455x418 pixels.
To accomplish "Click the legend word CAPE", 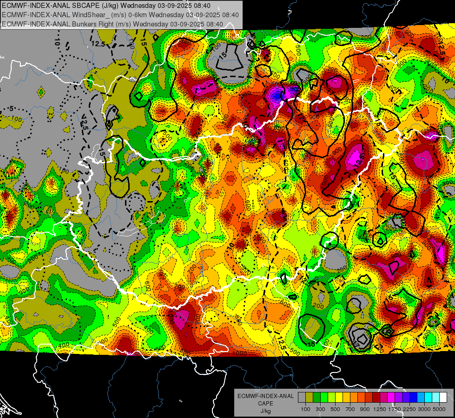I will coord(265,404).
